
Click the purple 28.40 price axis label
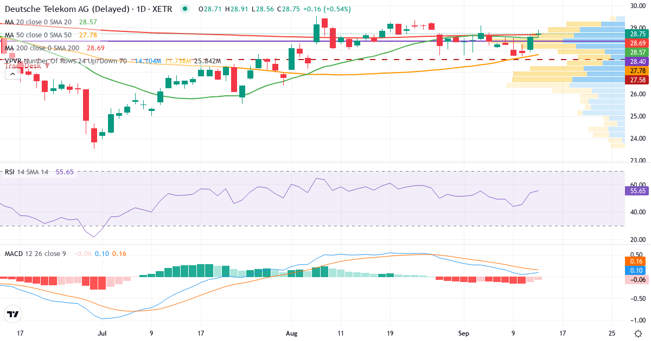coord(637,62)
